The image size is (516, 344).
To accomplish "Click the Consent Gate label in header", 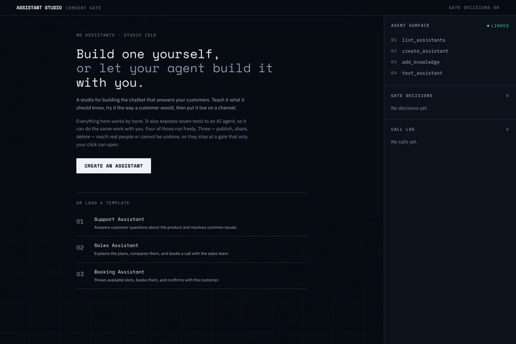I will 83,8.
